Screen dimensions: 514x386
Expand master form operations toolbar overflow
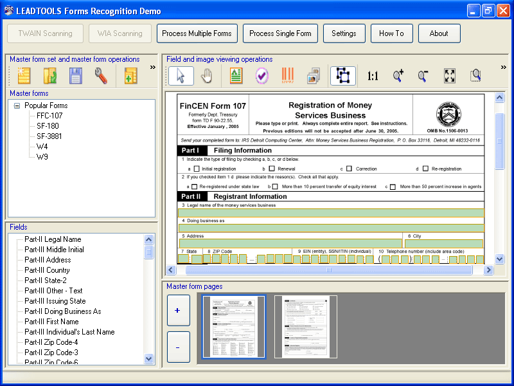(x=153, y=68)
